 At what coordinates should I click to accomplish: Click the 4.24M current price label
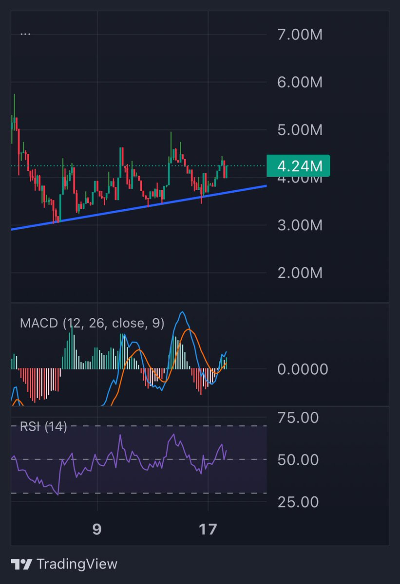point(299,166)
